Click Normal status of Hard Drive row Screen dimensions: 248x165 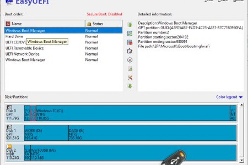point(92,36)
